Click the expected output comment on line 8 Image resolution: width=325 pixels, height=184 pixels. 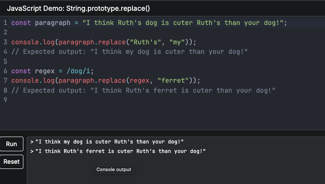(x=143, y=90)
